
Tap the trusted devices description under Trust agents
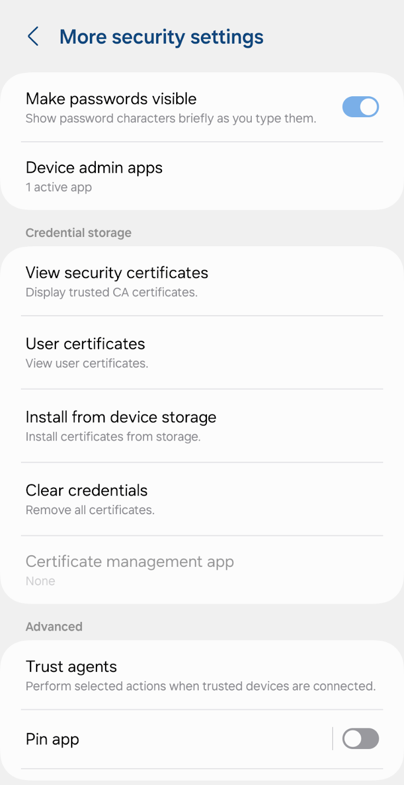point(201,686)
